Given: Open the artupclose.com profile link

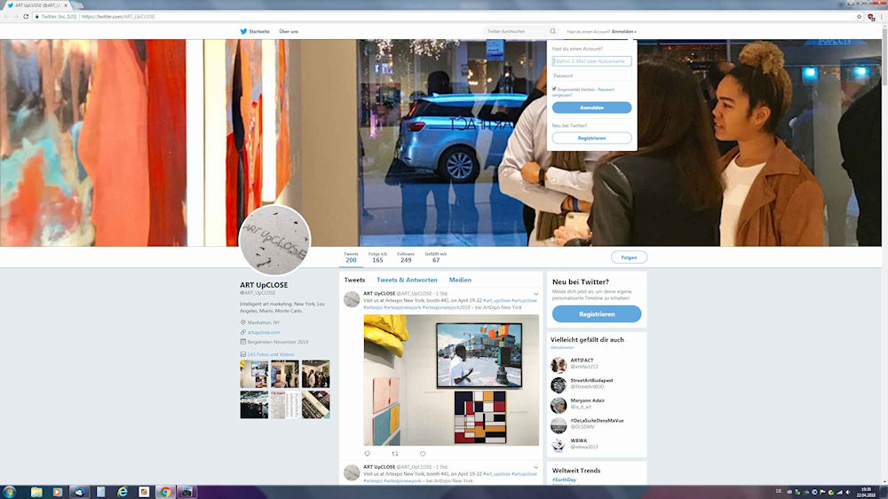Looking at the screenshot, I should click(x=264, y=332).
